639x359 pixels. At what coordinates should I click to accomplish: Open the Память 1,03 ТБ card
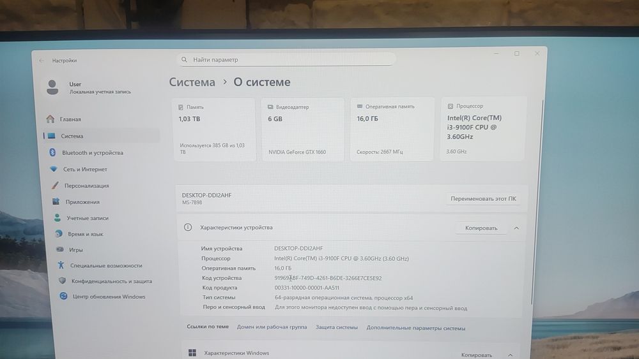[x=215, y=129]
